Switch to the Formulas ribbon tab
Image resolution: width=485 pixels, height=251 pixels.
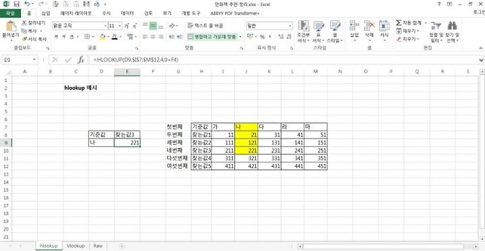click(106, 13)
